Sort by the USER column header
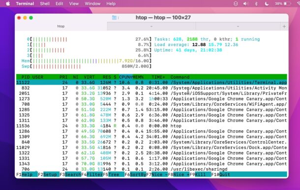Image resolution: width=300 pixels, height=190 pixels. pyautogui.click(x=38, y=77)
